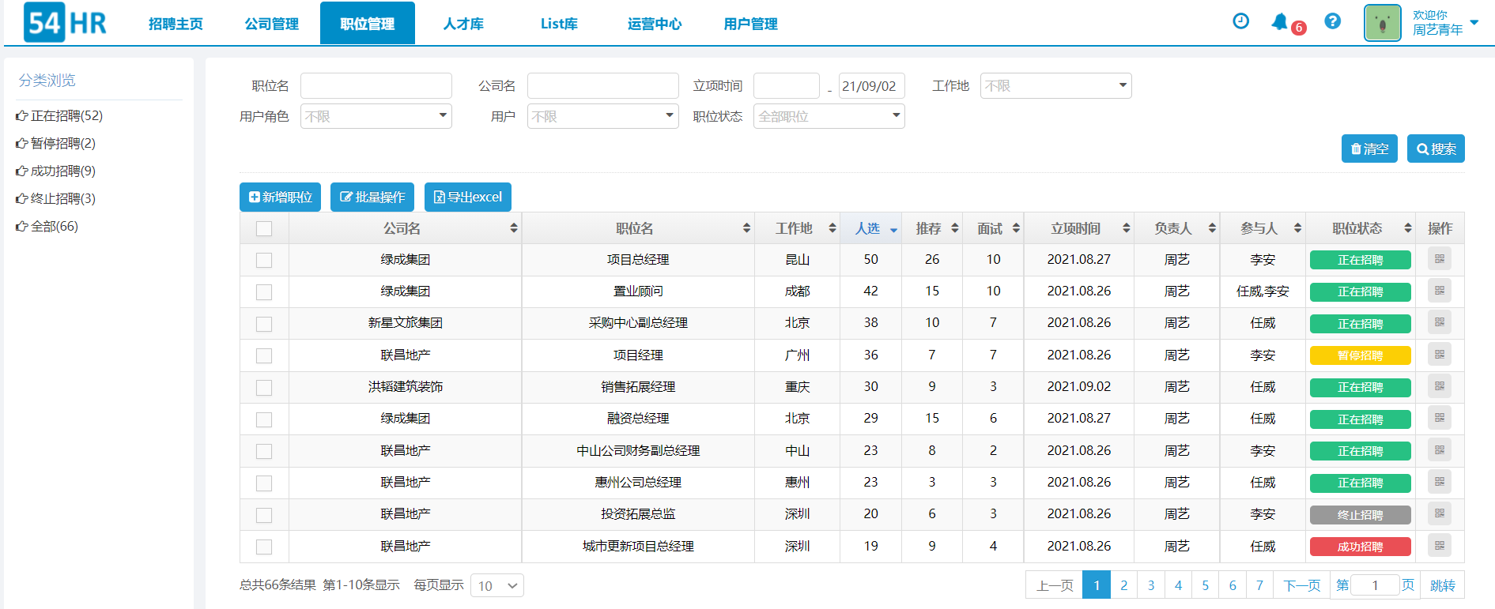Screen dimensions: 1495x609
Task: Open action icon for 采购中心副总经理 row
Action: click(1440, 322)
